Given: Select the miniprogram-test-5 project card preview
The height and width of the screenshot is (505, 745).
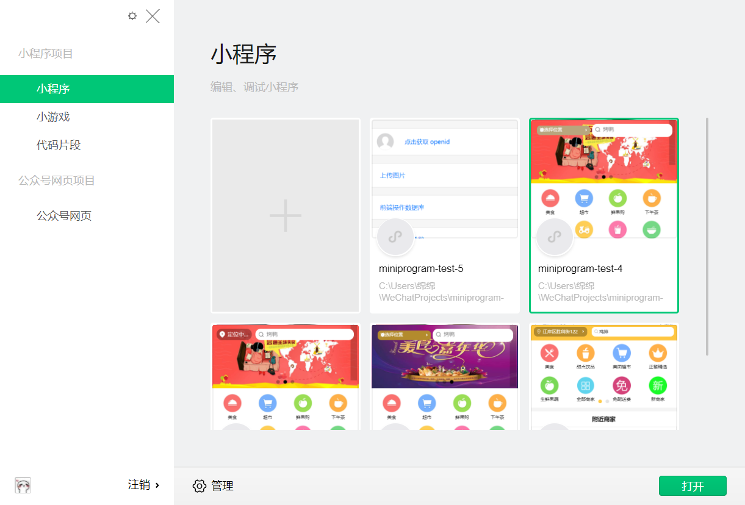Looking at the screenshot, I should [x=445, y=178].
